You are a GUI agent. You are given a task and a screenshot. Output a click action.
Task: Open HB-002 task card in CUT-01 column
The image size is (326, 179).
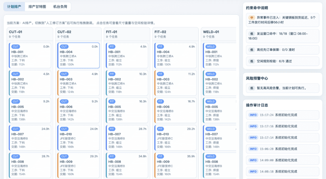(30, 83)
